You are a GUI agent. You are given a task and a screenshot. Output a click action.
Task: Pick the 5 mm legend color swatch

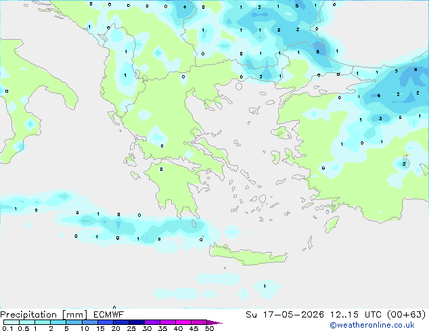click(74, 322)
